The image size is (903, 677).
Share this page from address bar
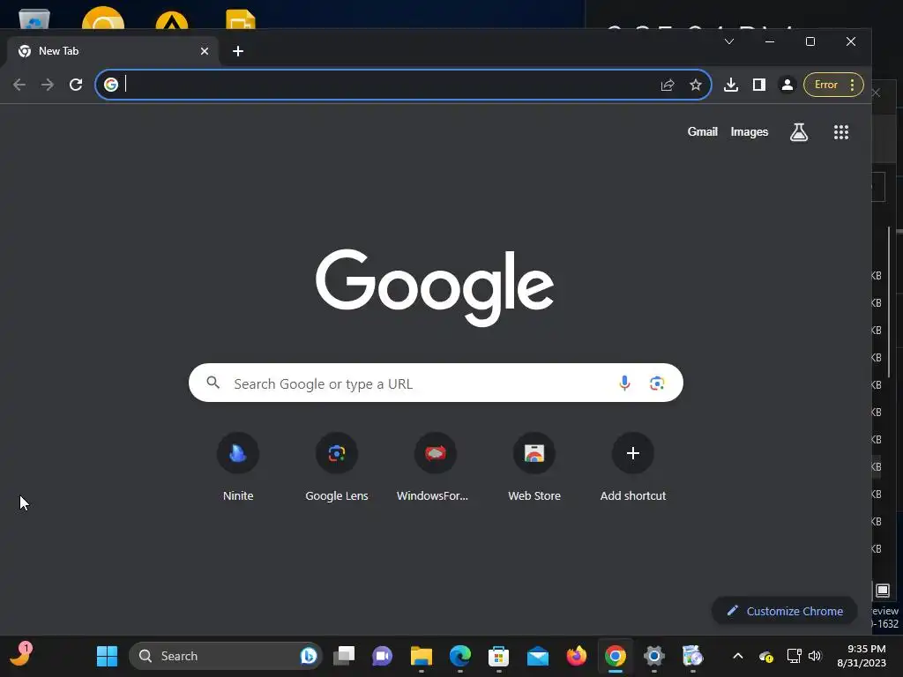point(667,86)
